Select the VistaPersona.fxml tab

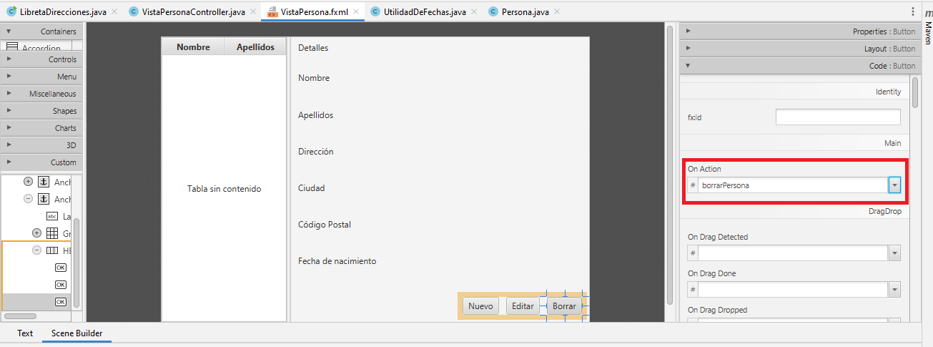314,12
